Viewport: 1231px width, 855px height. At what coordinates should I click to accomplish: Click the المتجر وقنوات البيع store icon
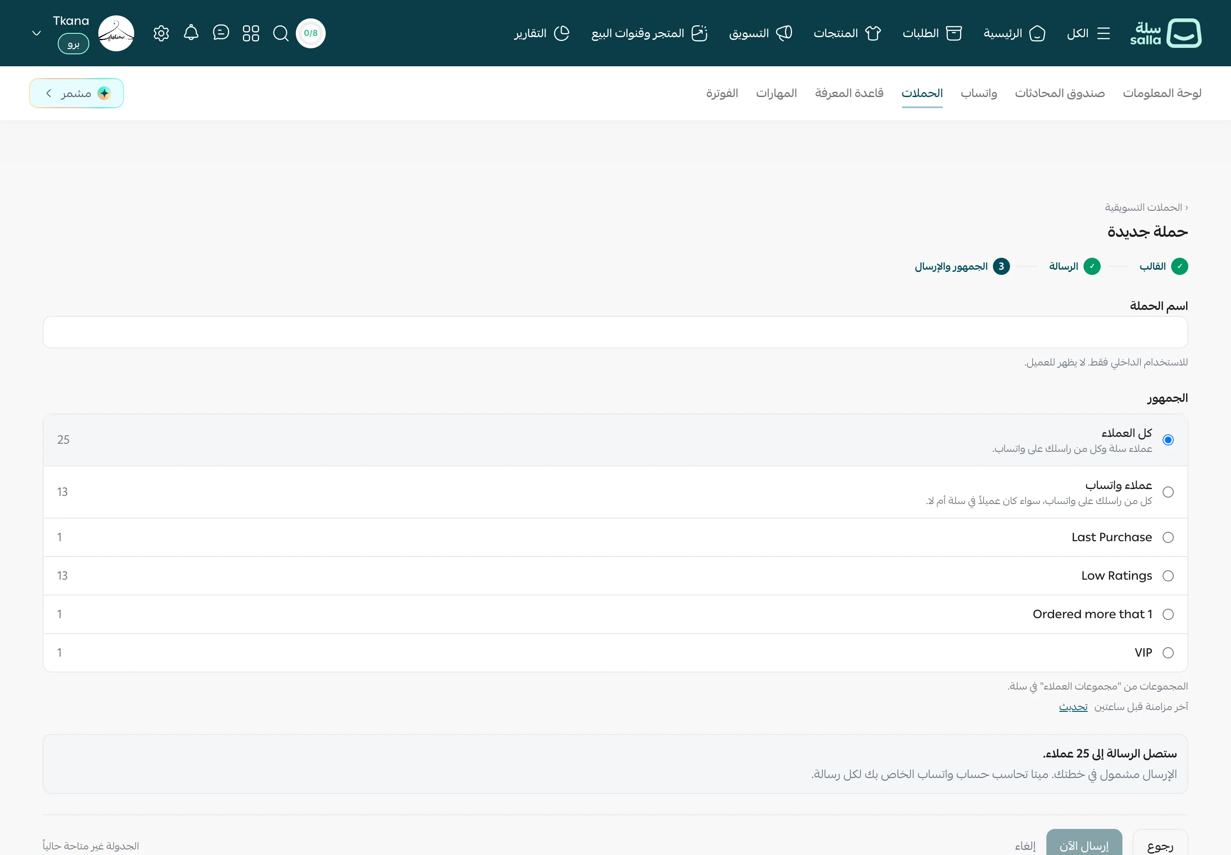point(700,33)
